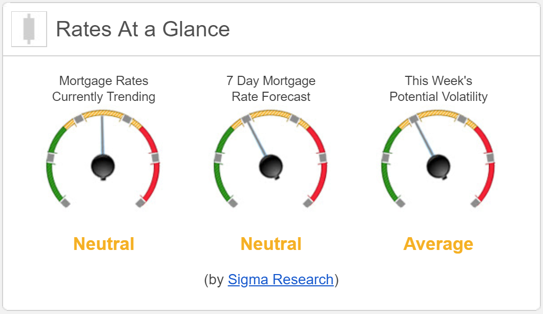Select the Neutral label under trending gauge

pos(103,244)
